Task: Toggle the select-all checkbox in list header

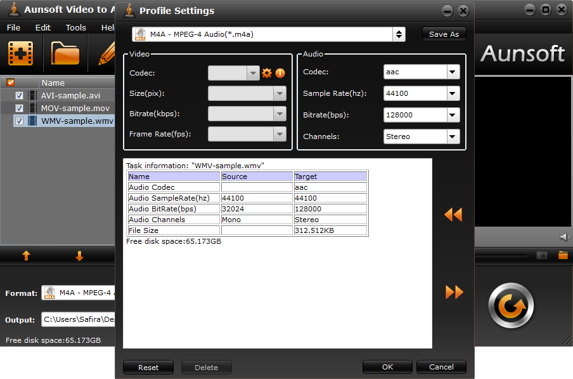Action: point(11,83)
